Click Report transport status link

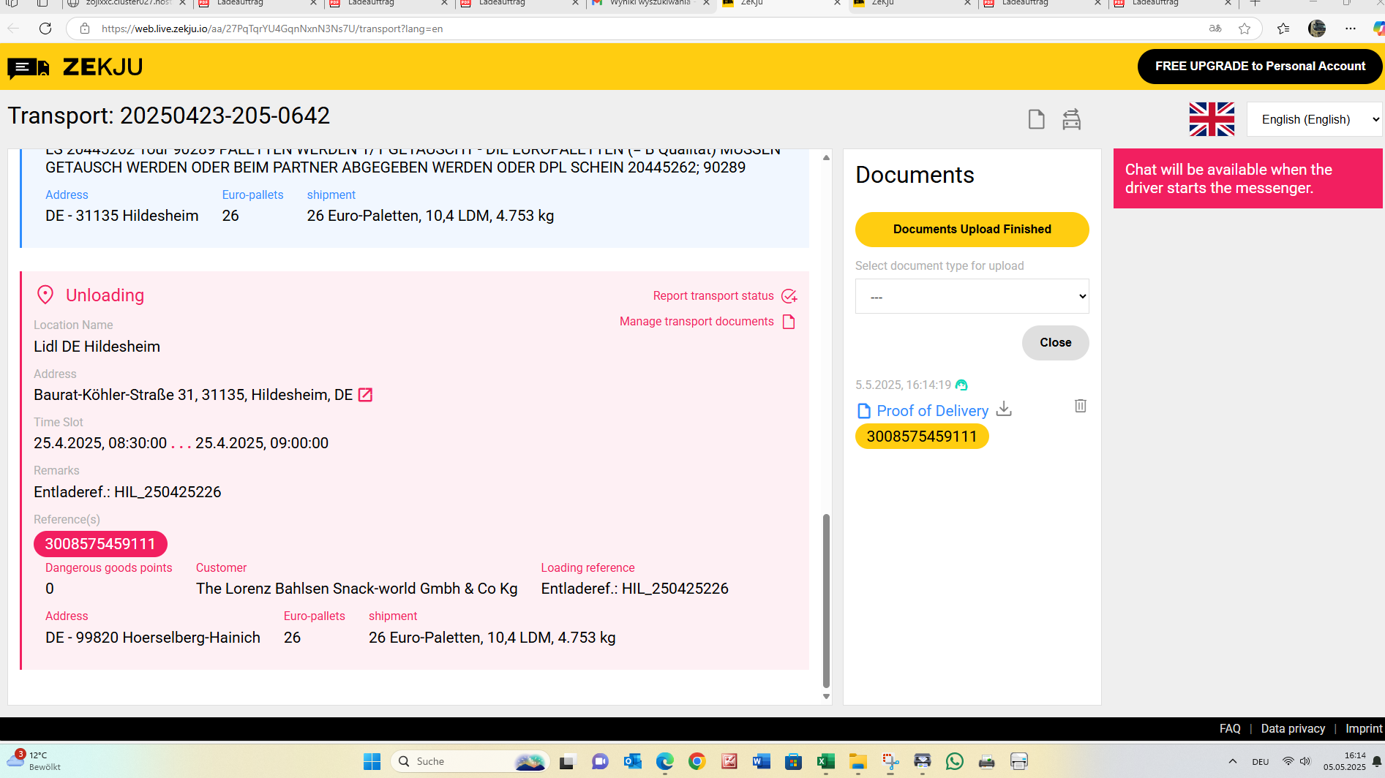click(713, 296)
